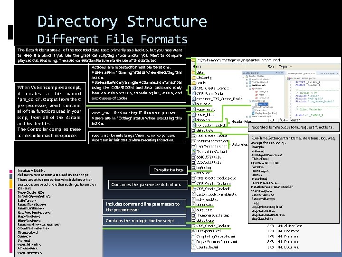Click the TransactionsData.db file icon
This screenshot has width=342, height=257.
point(193,151)
